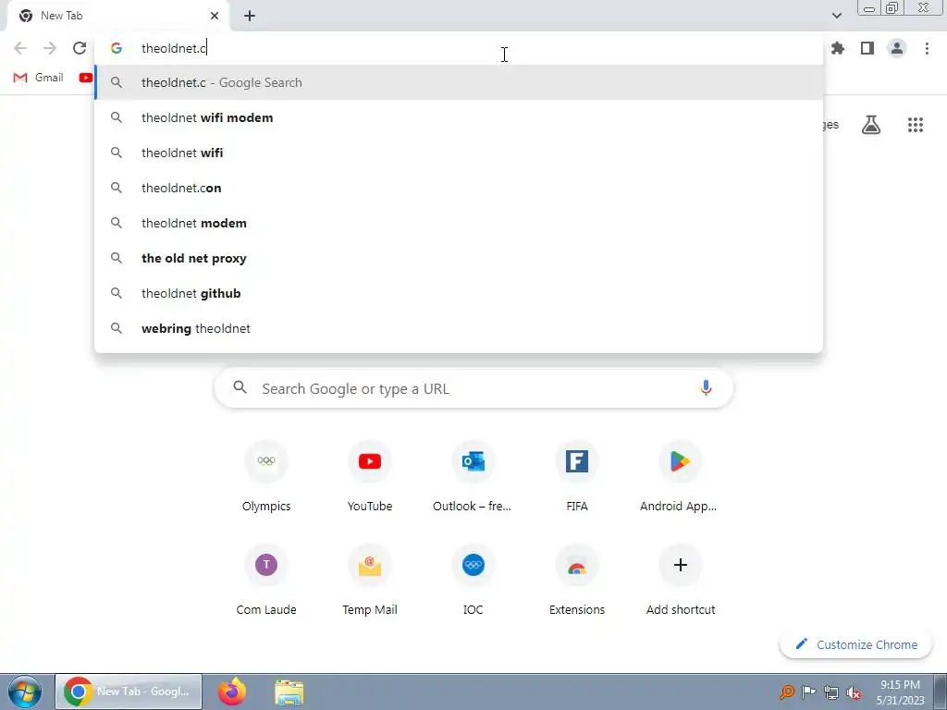Choose "theoldnet wifi modem" suggestion
The height and width of the screenshot is (710, 947).
(459, 117)
